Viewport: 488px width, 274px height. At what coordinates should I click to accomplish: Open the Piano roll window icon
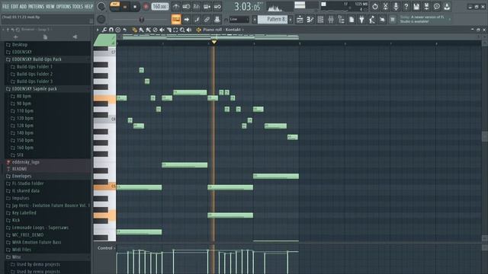(310, 20)
